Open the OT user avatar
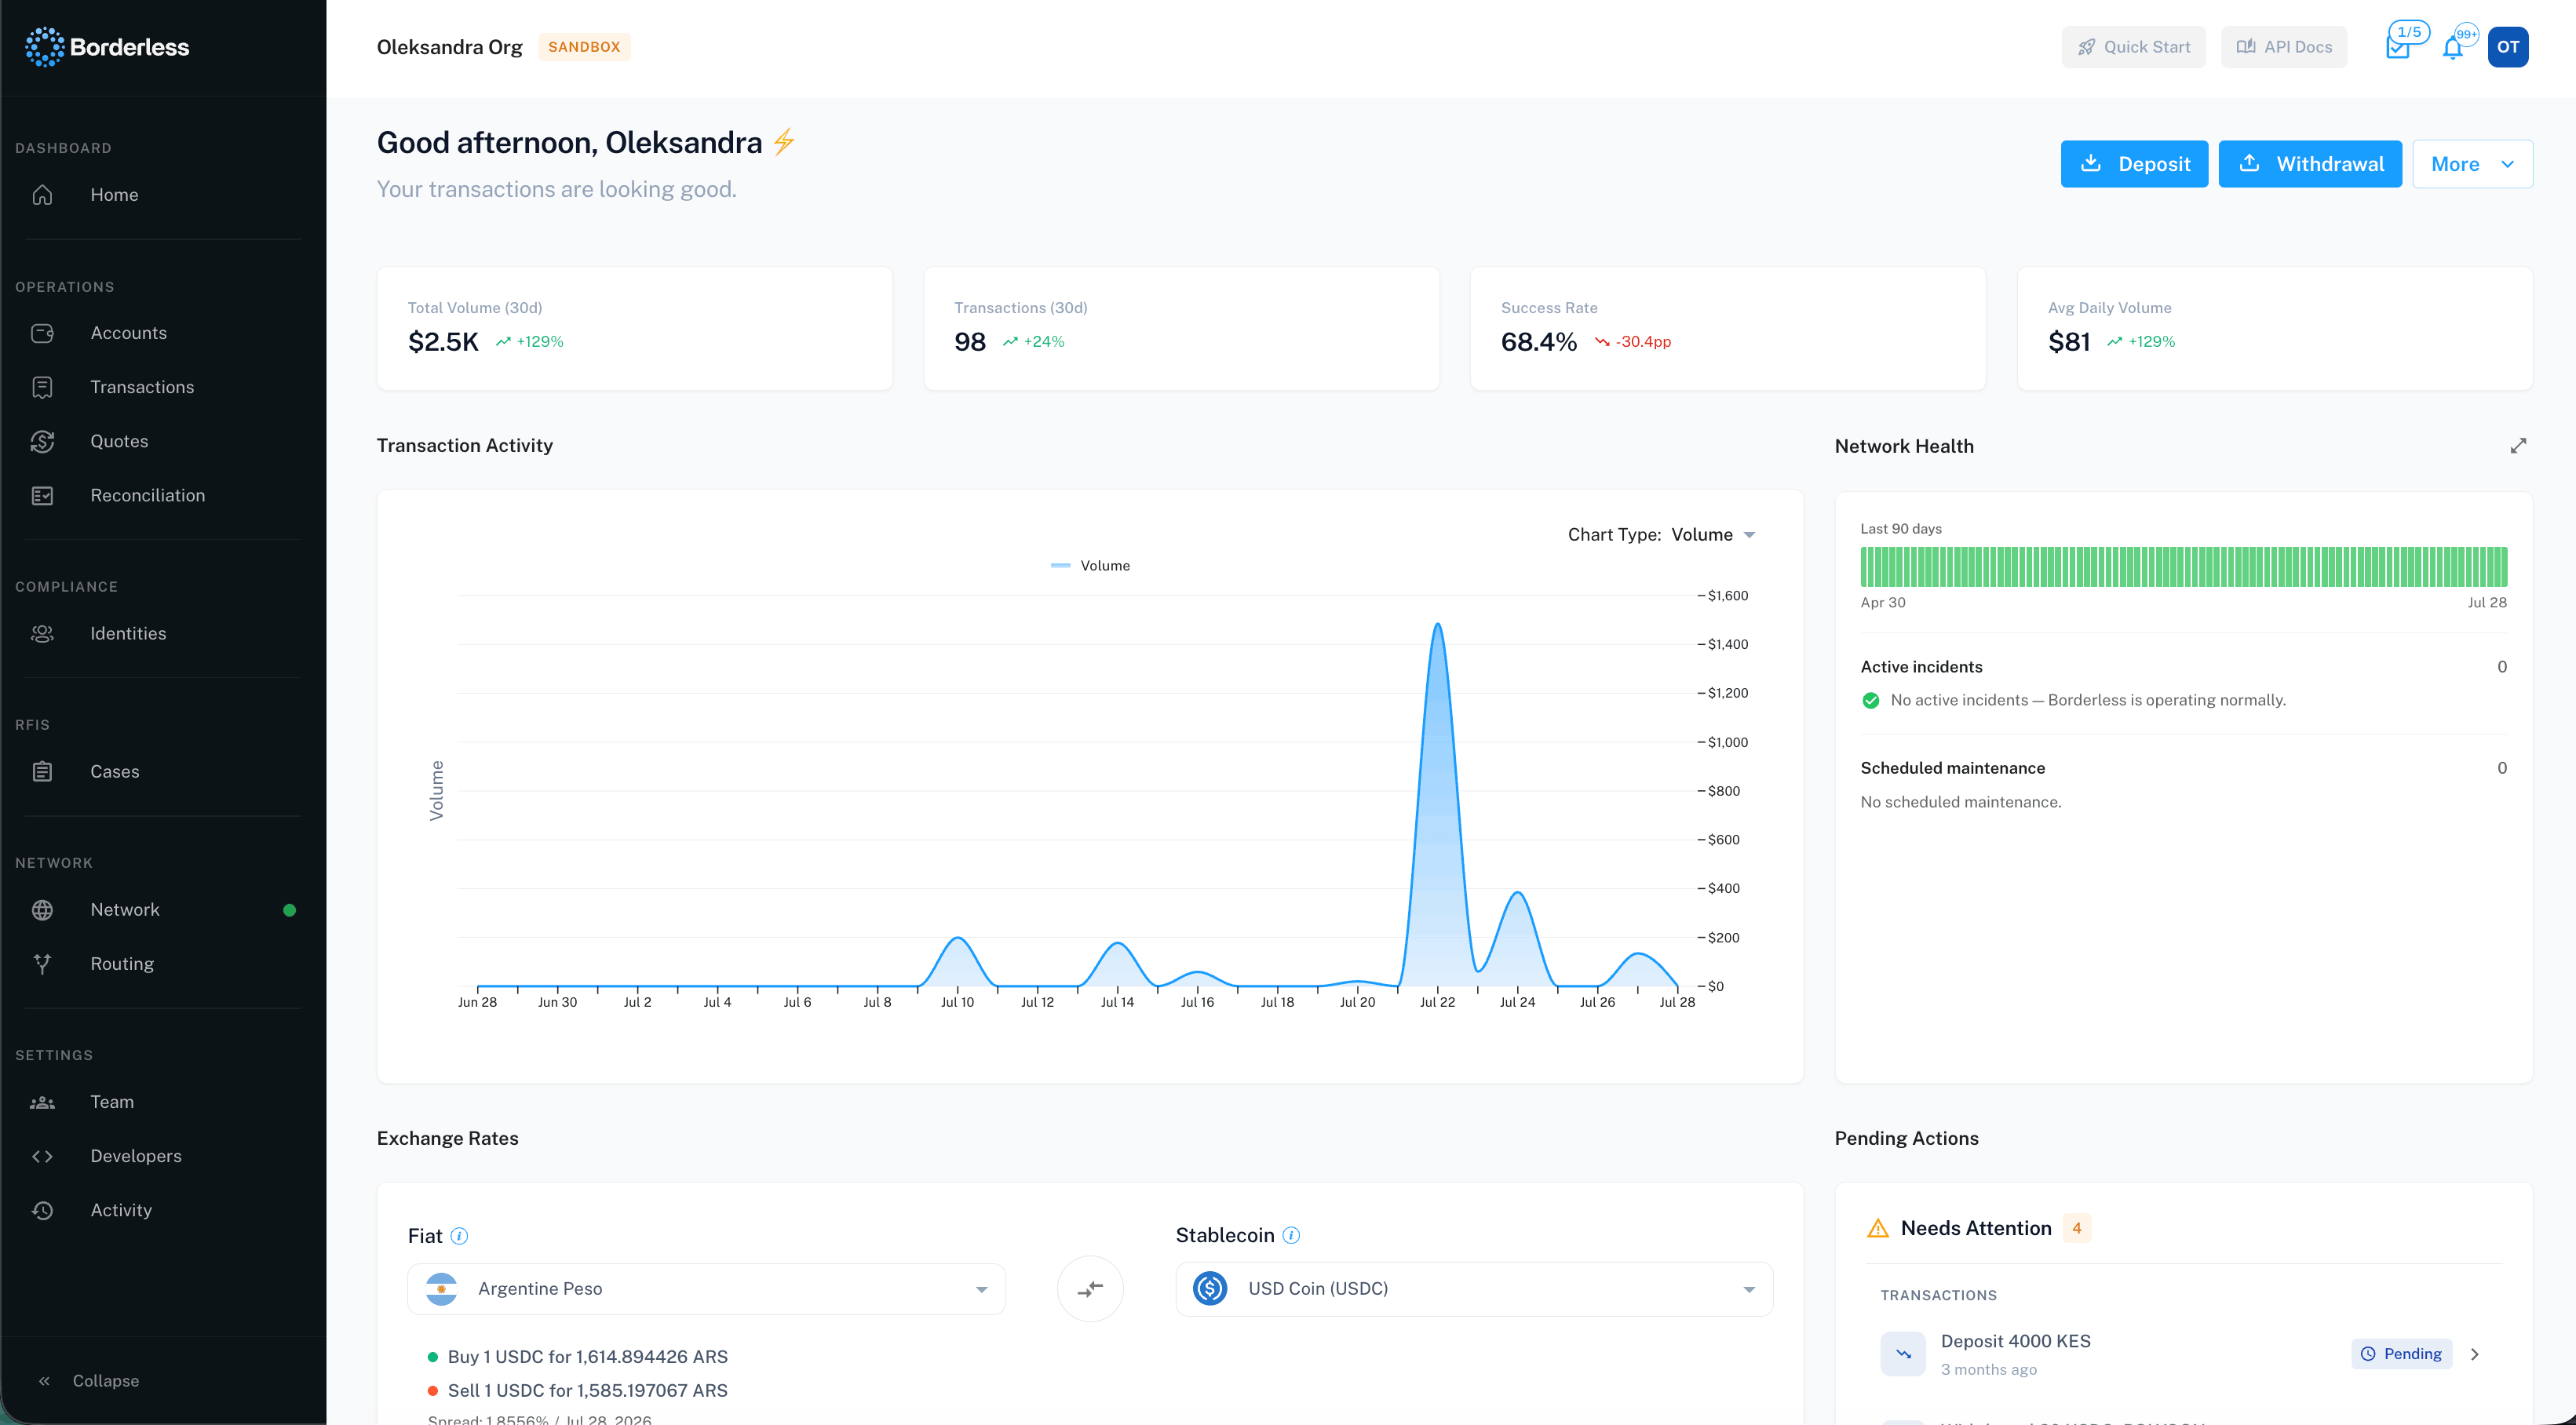 pyautogui.click(x=2507, y=47)
